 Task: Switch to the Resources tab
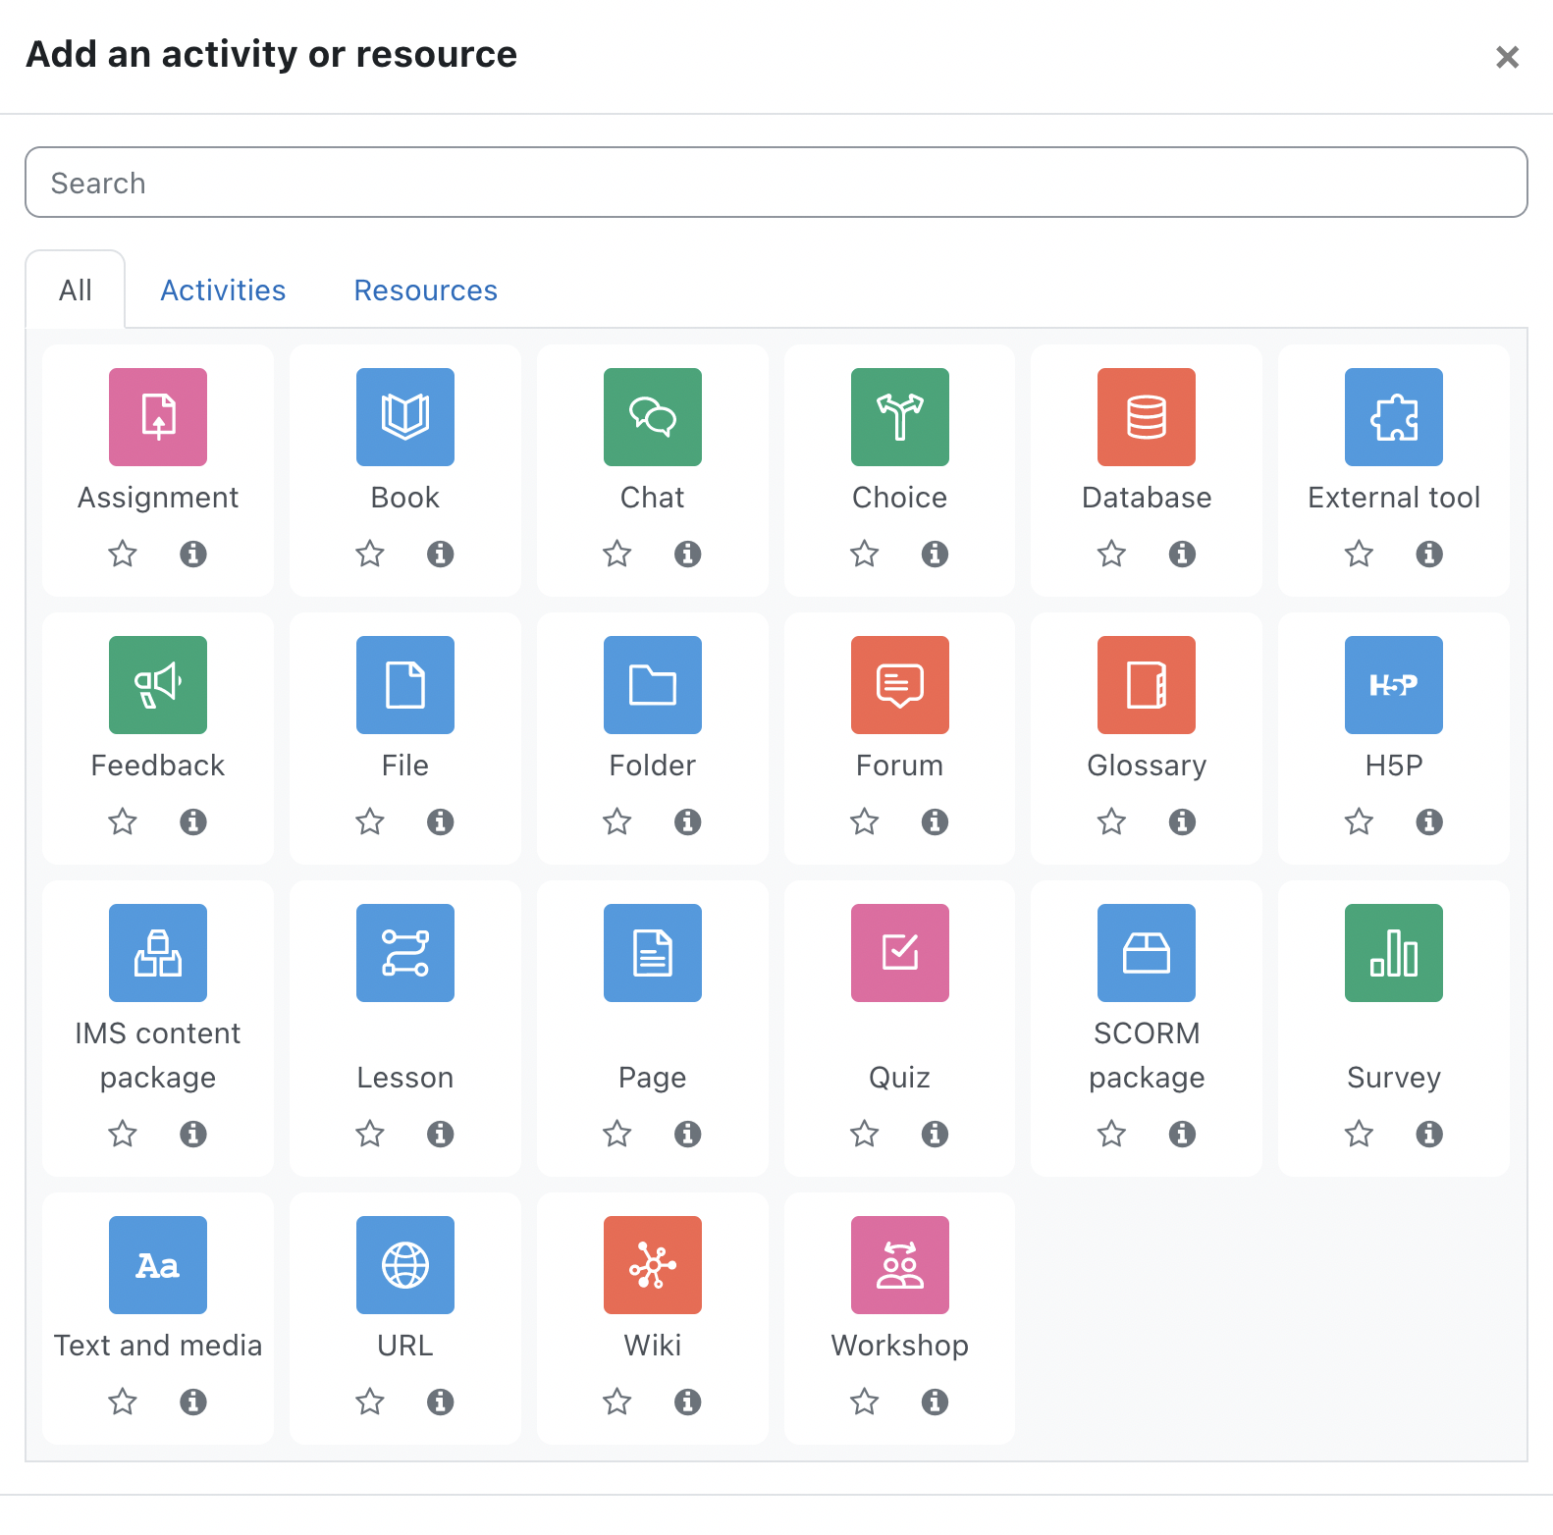click(x=426, y=291)
